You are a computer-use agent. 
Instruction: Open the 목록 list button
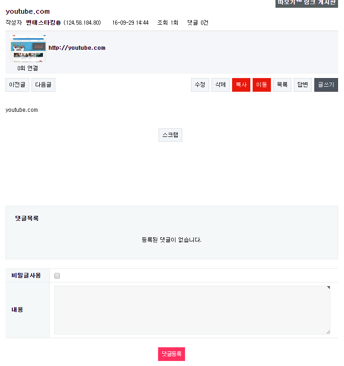(282, 85)
